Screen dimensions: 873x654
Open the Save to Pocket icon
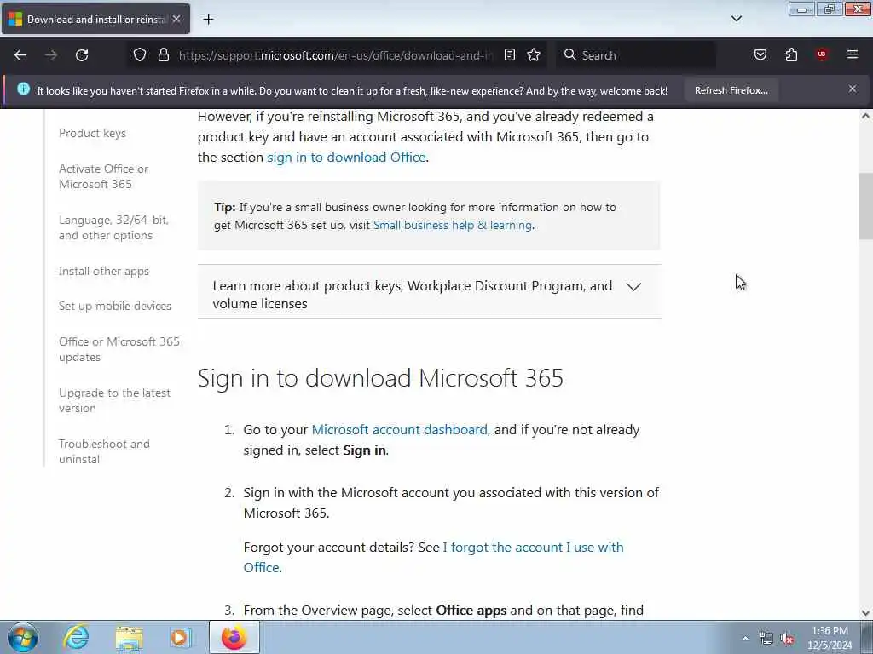pyautogui.click(x=760, y=54)
